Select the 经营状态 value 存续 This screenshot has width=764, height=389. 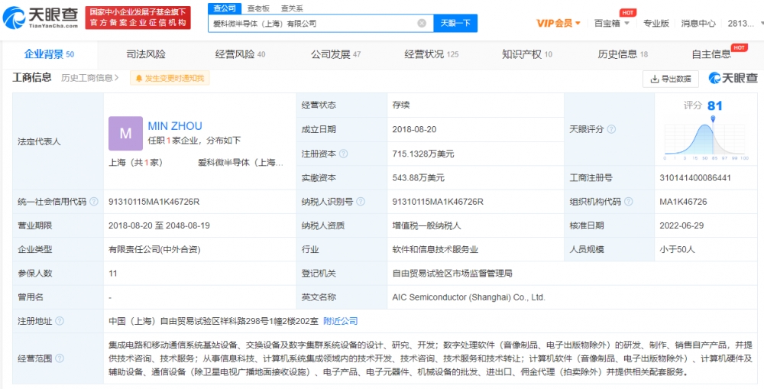[x=401, y=105]
